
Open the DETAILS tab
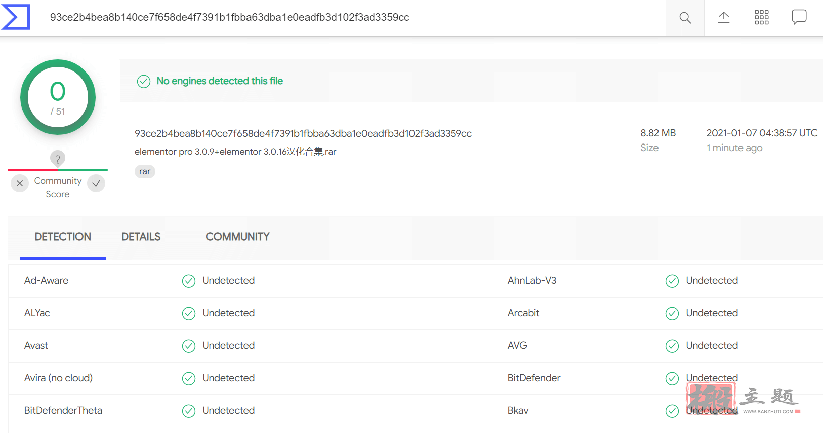141,237
